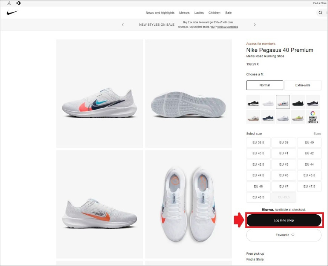
Task: Select Extra-wide fit option
Action: 303,85
